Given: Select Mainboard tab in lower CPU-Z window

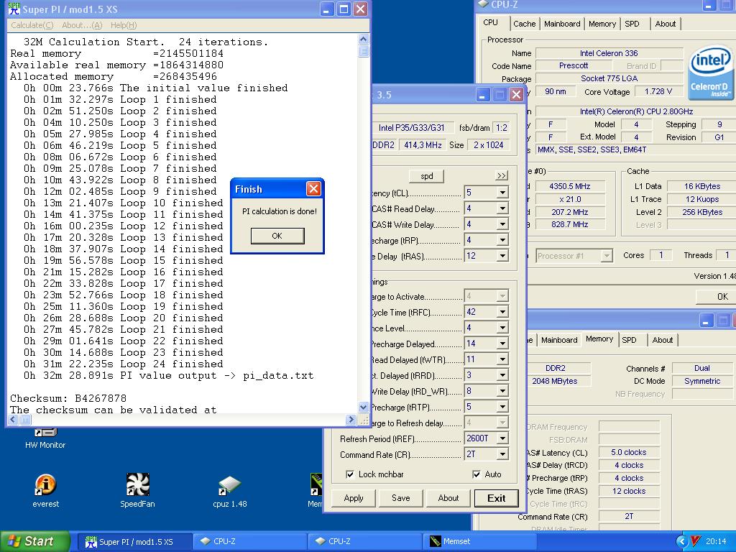Looking at the screenshot, I should [559, 340].
